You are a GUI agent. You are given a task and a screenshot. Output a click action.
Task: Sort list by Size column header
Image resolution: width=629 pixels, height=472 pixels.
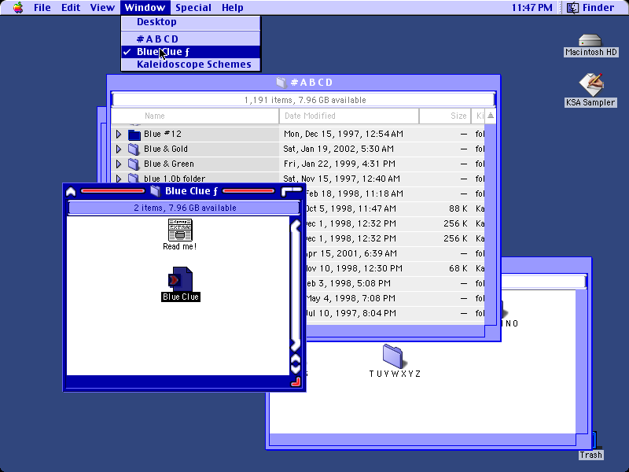pyautogui.click(x=445, y=116)
